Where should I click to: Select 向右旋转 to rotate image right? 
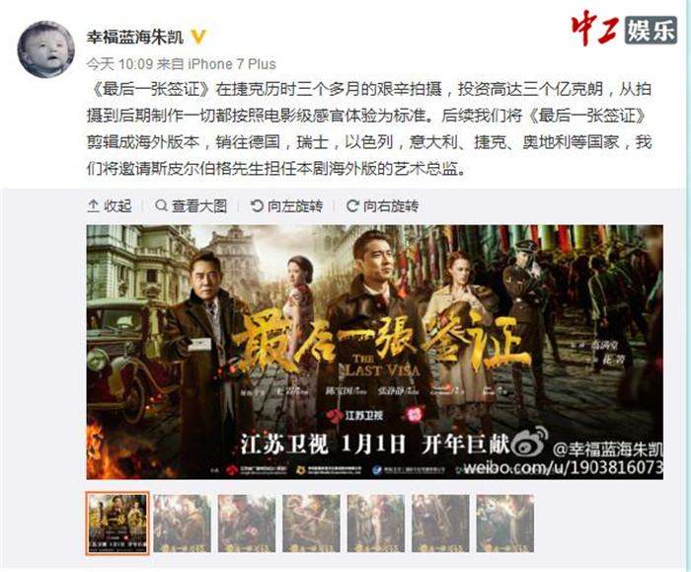(x=382, y=205)
